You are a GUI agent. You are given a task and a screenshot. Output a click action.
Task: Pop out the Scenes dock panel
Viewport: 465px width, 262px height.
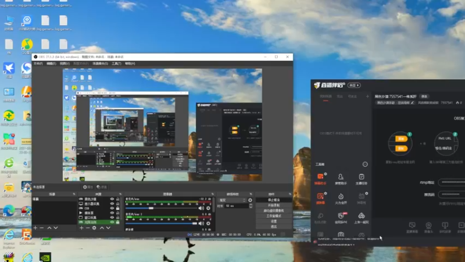[x=74, y=194]
